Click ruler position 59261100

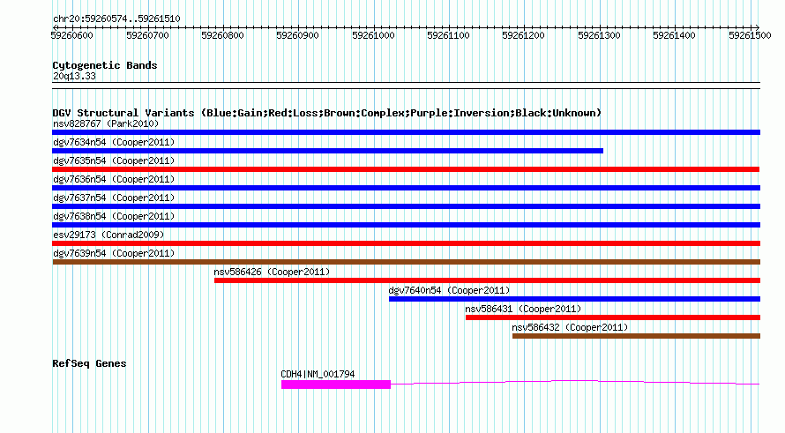(449, 35)
